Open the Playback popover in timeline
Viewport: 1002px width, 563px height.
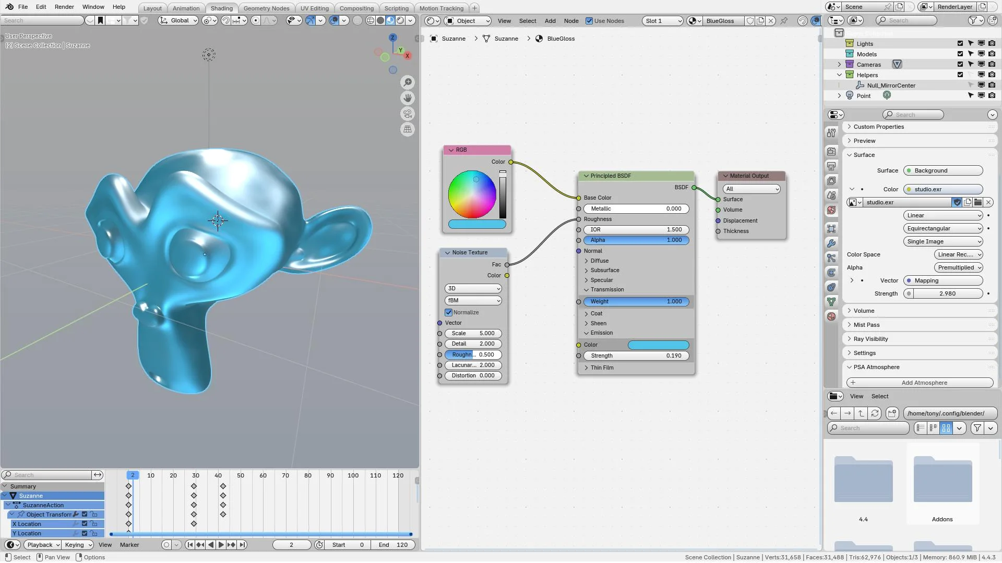pyautogui.click(x=43, y=545)
